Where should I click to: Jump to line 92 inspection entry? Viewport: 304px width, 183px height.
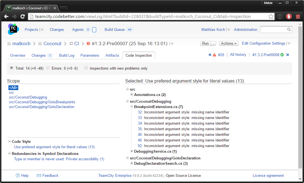point(140,146)
